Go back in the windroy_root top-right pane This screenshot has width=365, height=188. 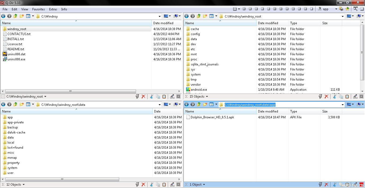coord(187,16)
